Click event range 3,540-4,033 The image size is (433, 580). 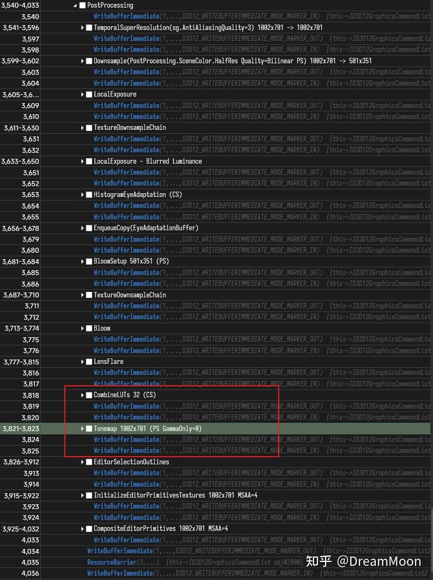[20, 5]
